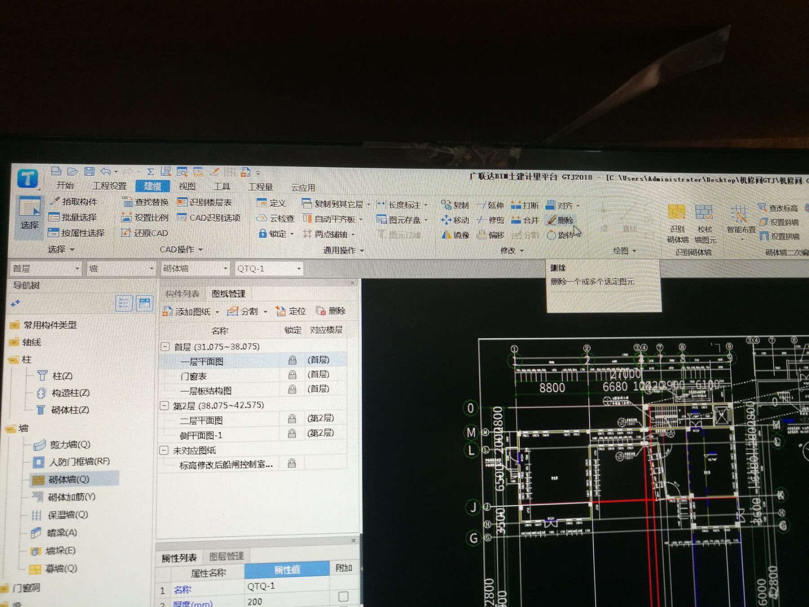Viewport: 809px width, 607px height.
Task: Open the 砌体墙 component type dropdown
Action: click(x=225, y=268)
